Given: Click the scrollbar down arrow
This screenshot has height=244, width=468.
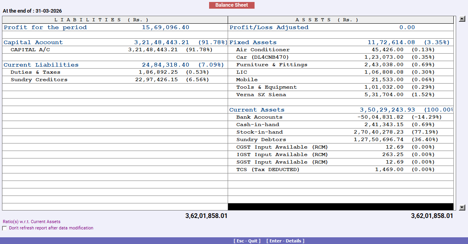Looking at the screenshot, I should pyautogui.click(x=461, y=206).
